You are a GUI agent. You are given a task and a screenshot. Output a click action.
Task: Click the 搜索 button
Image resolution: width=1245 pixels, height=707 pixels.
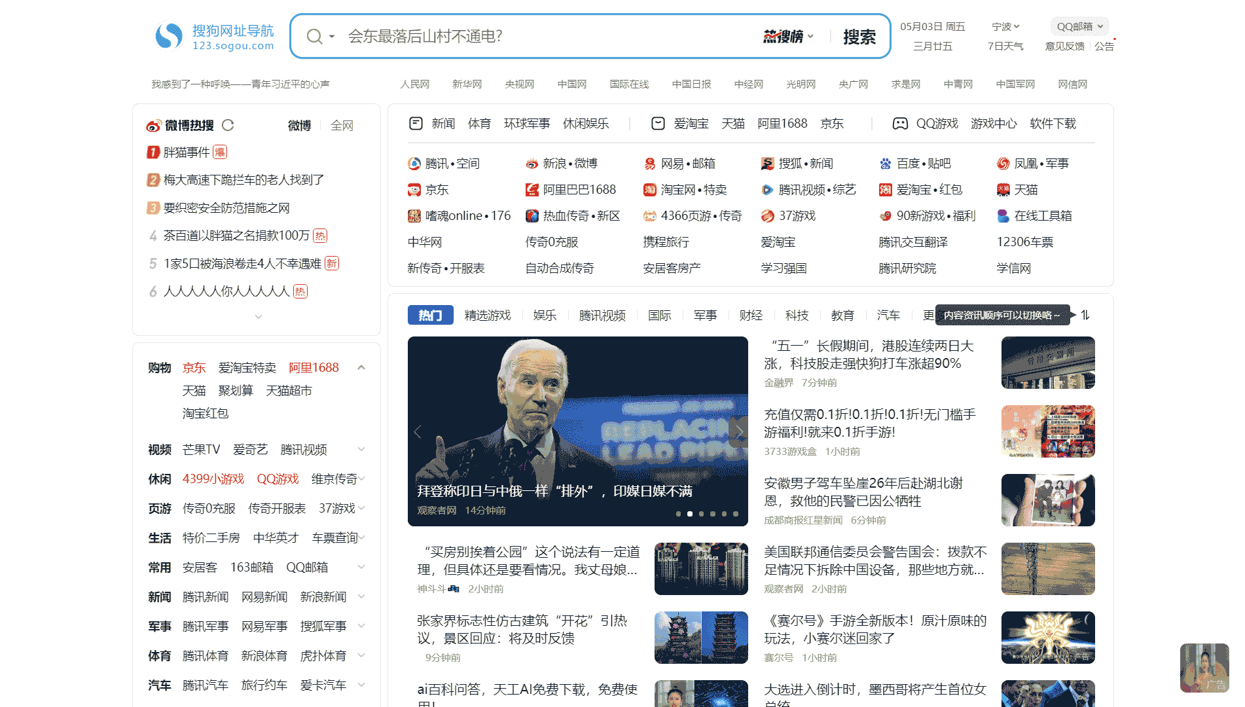[859, 37]
